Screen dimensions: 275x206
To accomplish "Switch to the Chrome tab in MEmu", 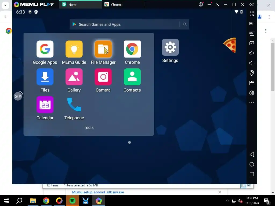I will [123, 5].
